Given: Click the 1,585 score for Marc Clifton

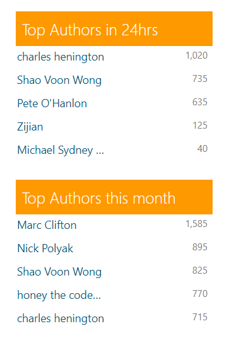Looking at the screenshot, I should point(196,224).
